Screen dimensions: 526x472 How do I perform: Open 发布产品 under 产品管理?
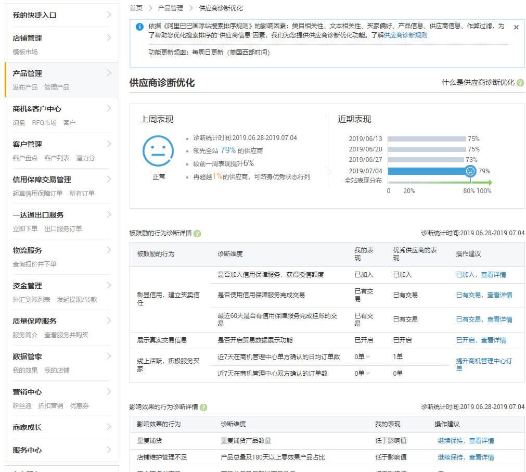click(25, 87)
